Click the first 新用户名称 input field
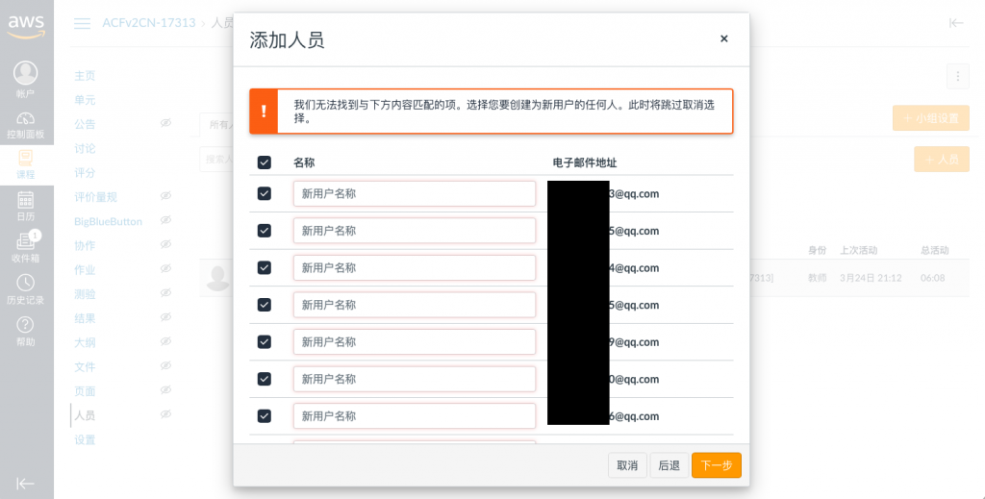The height and width of the screenshot is (499, 985). [415, 193]
